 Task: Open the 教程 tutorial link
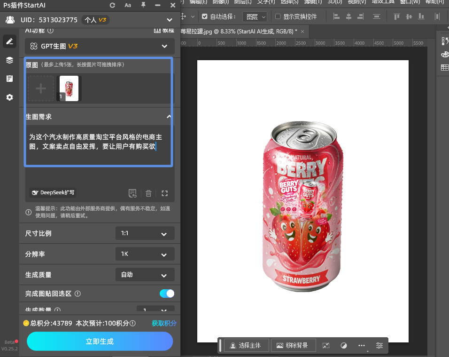click(x=164, y=31)
